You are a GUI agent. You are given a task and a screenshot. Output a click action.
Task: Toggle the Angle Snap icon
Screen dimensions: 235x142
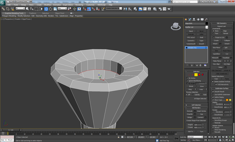pyautogui.click(x=89, y=9)
